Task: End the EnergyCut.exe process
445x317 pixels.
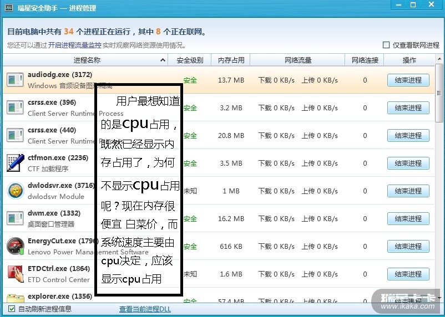Action: (x=408, y=247)
